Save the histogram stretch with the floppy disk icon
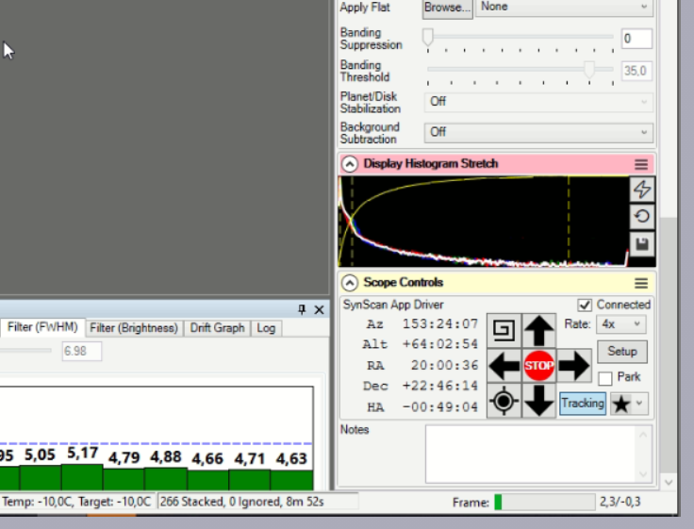Screen dimensions: 694x529 coord(642,244)
